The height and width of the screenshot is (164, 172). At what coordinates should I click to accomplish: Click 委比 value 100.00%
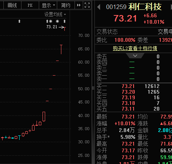point(125,40)
